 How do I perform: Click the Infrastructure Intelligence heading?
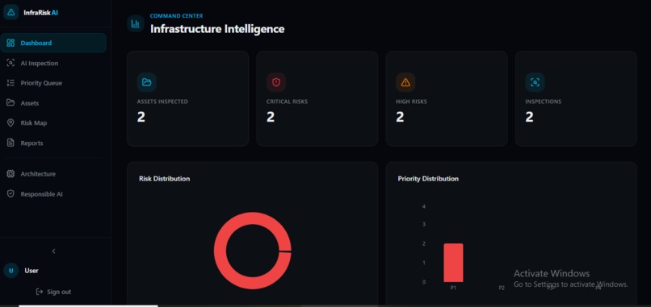pos(217,29)
